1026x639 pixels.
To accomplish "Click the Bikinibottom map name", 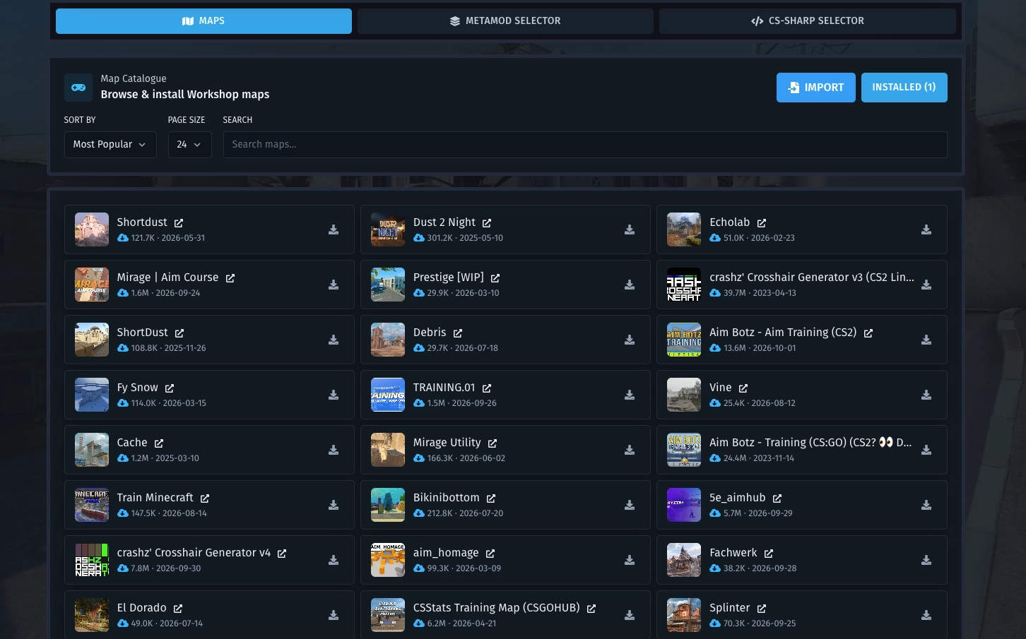I will pyautogui.click(x=447, y=498).
